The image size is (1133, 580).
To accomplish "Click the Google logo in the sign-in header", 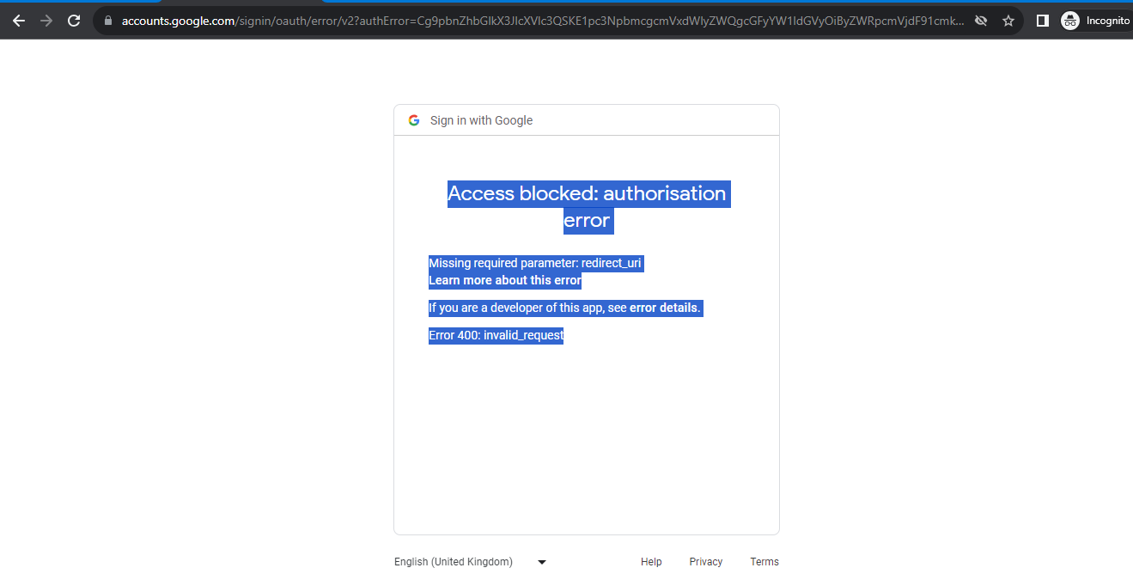I will click(414, 120).
